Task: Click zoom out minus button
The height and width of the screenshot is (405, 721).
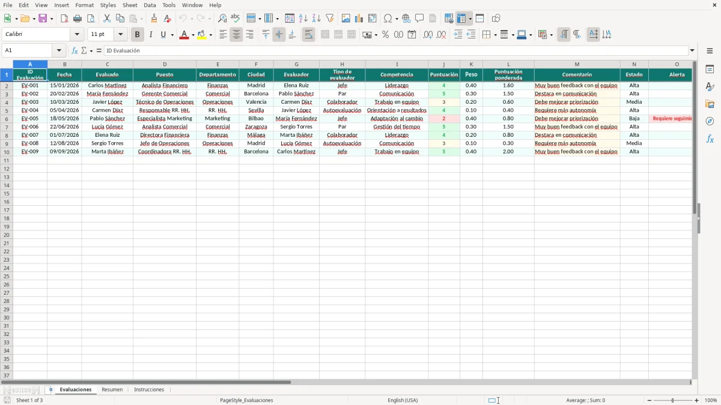Action: 648,400
